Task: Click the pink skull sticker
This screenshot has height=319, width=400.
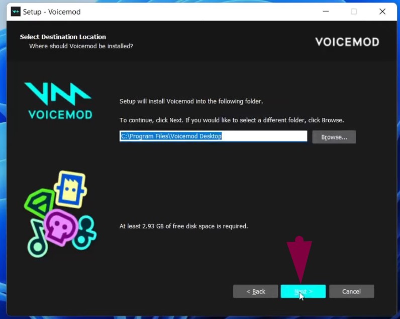Action: click(61, 228)
